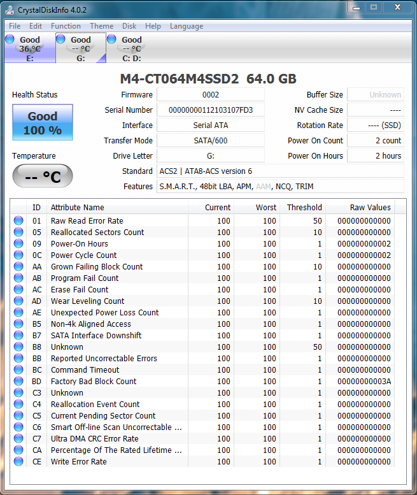
Task: Click status icon for Erase Fail Count
Action: coord(18,289)
